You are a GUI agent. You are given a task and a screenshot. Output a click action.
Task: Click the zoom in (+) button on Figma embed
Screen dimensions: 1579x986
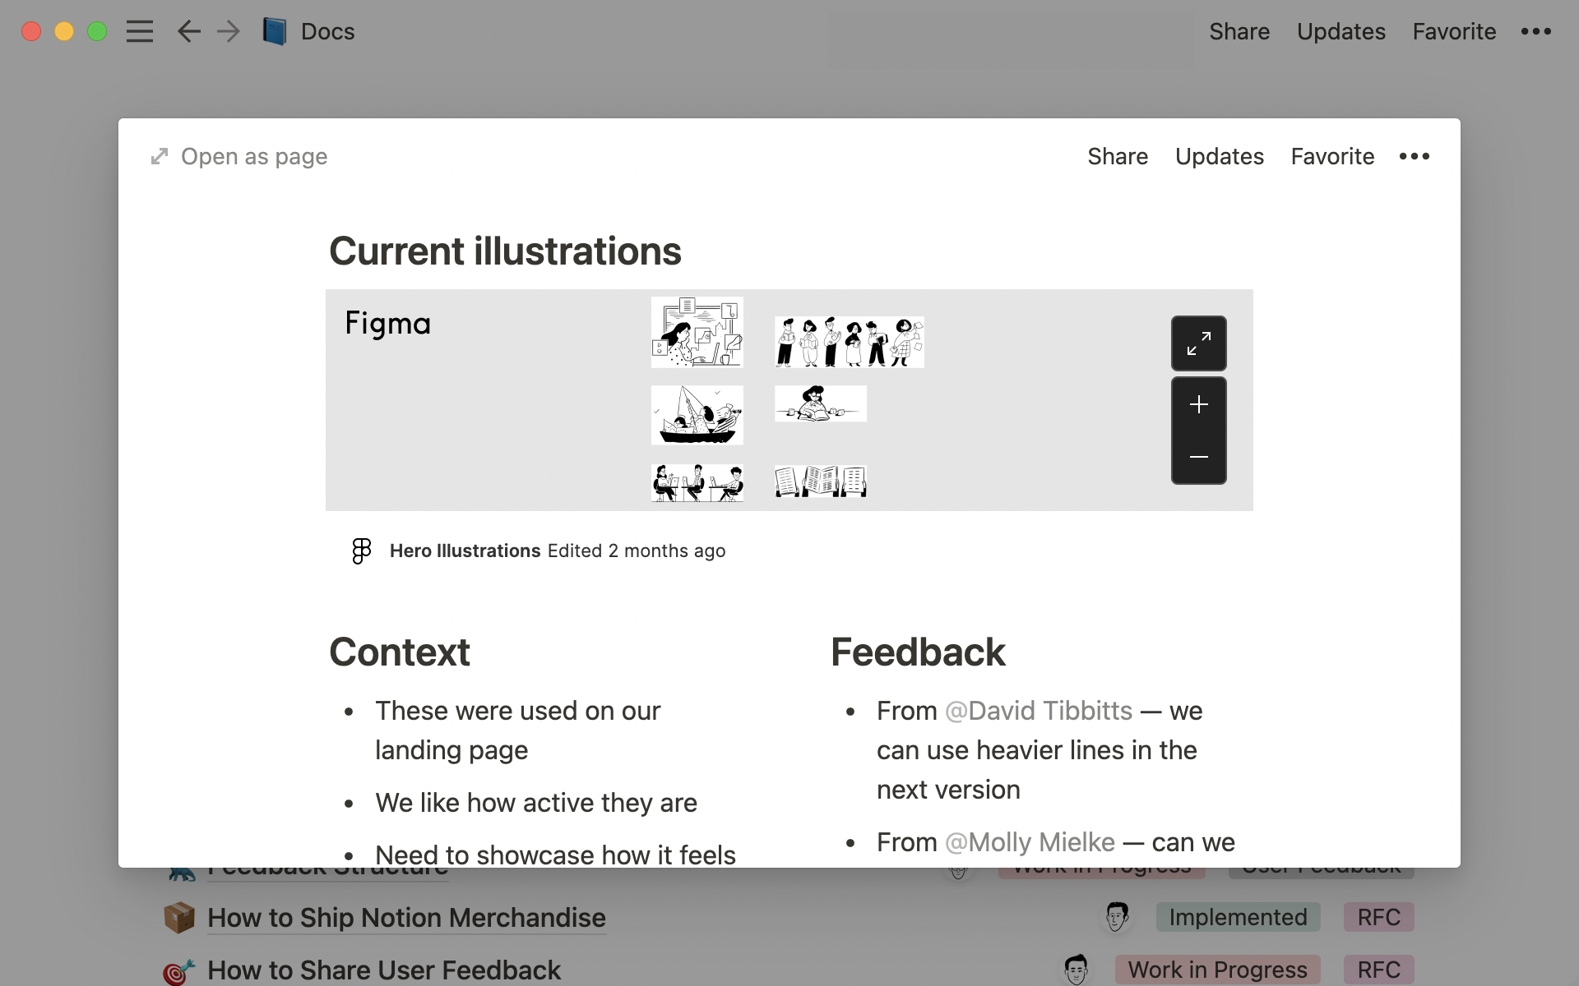click(x=1199, y=403)
